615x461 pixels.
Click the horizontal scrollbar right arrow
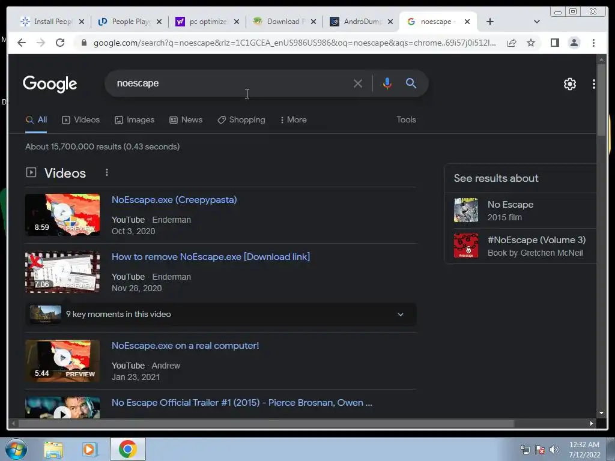(592, 423)
